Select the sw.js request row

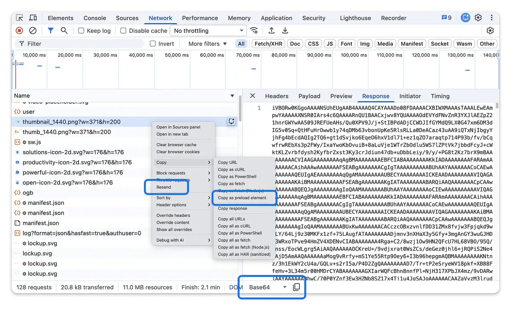click(x=125, y=142)
